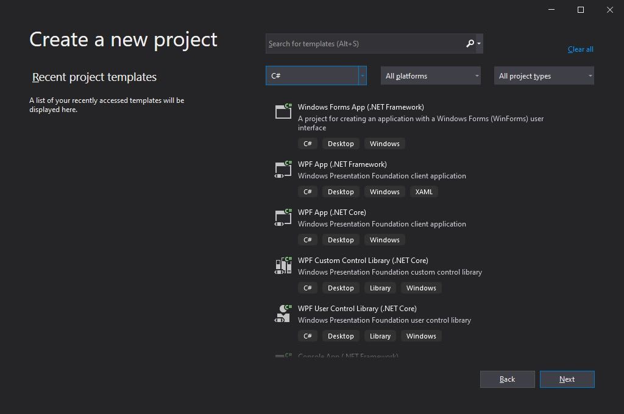Open the All project types dropdown
The width and height of the screenshot is (624, 414).
pyautogui.click(x=544, y=75)
